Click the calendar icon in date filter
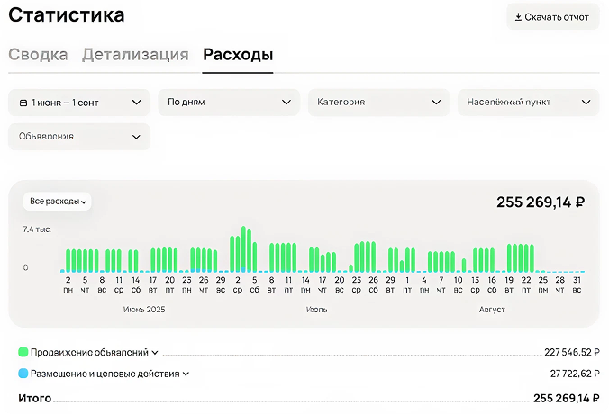 [23, 103]
